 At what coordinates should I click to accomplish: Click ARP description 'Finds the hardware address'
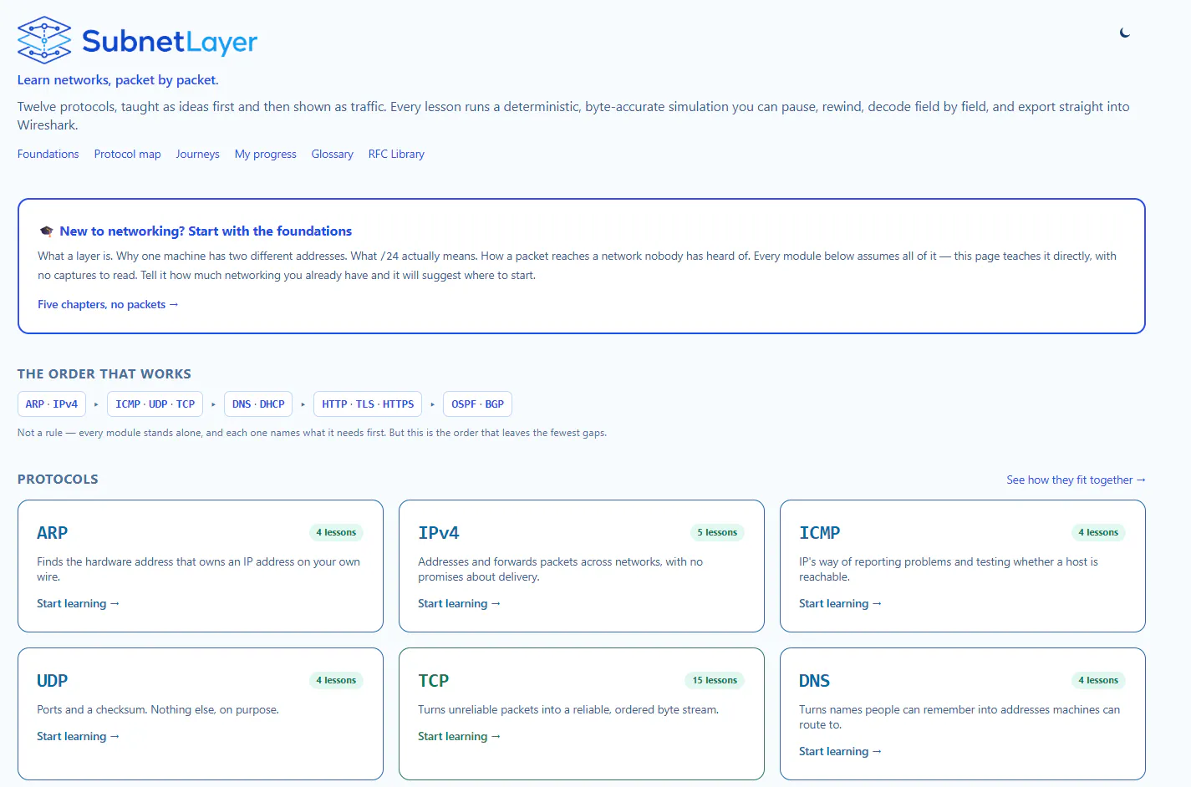[198, 569]
